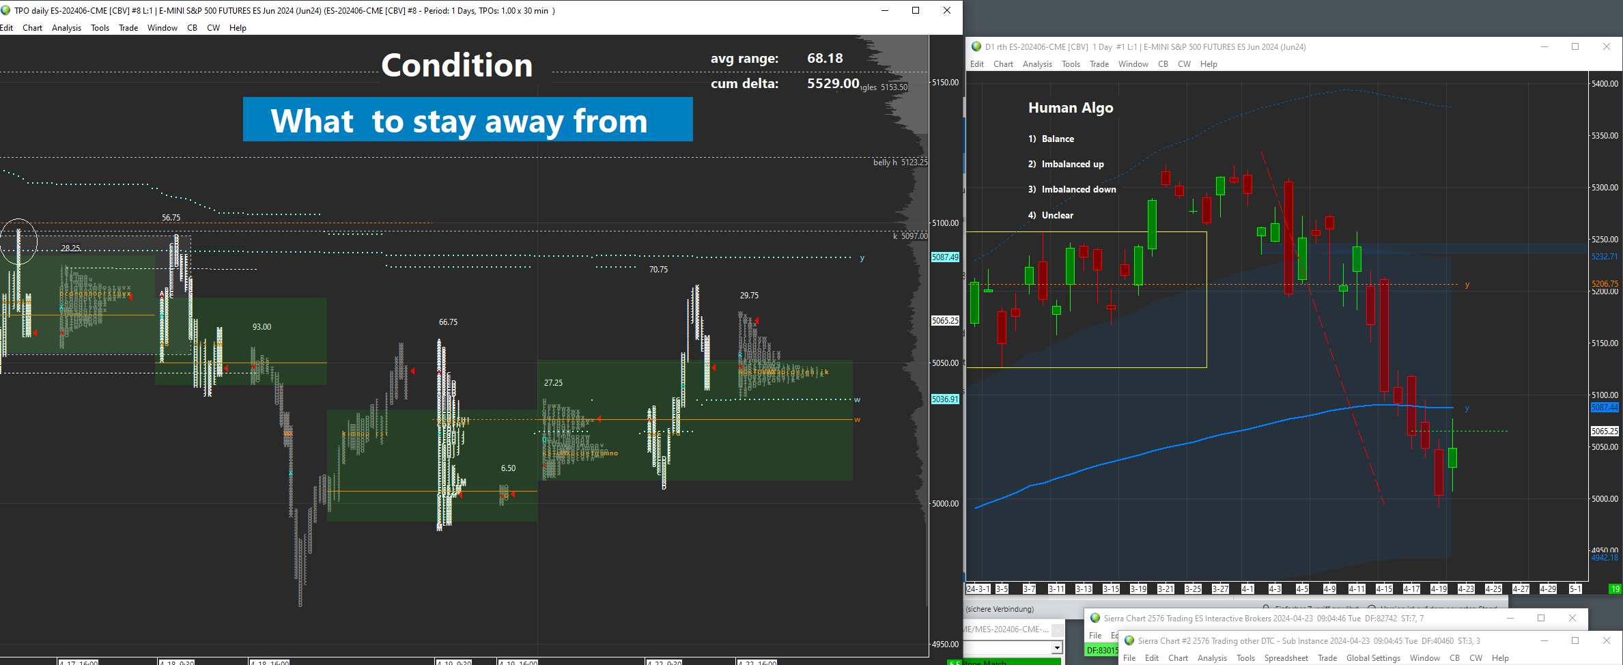1623x665 pixels.
Task: Open CW menu in the TPO daily window
Action: coord(213,28)
